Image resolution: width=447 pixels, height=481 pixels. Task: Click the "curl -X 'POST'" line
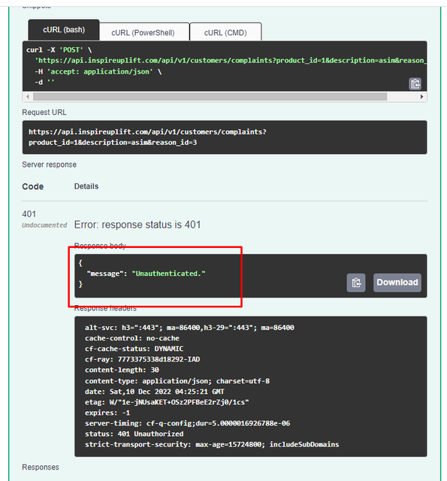(x=59, y=50)
